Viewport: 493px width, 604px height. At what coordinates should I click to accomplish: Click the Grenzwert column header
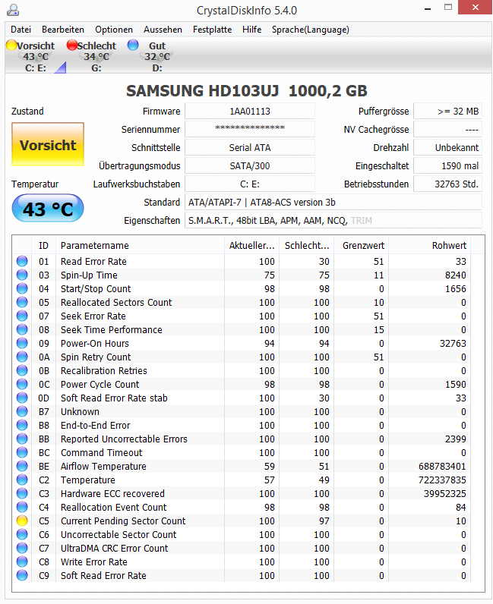(x=362, y=245)
